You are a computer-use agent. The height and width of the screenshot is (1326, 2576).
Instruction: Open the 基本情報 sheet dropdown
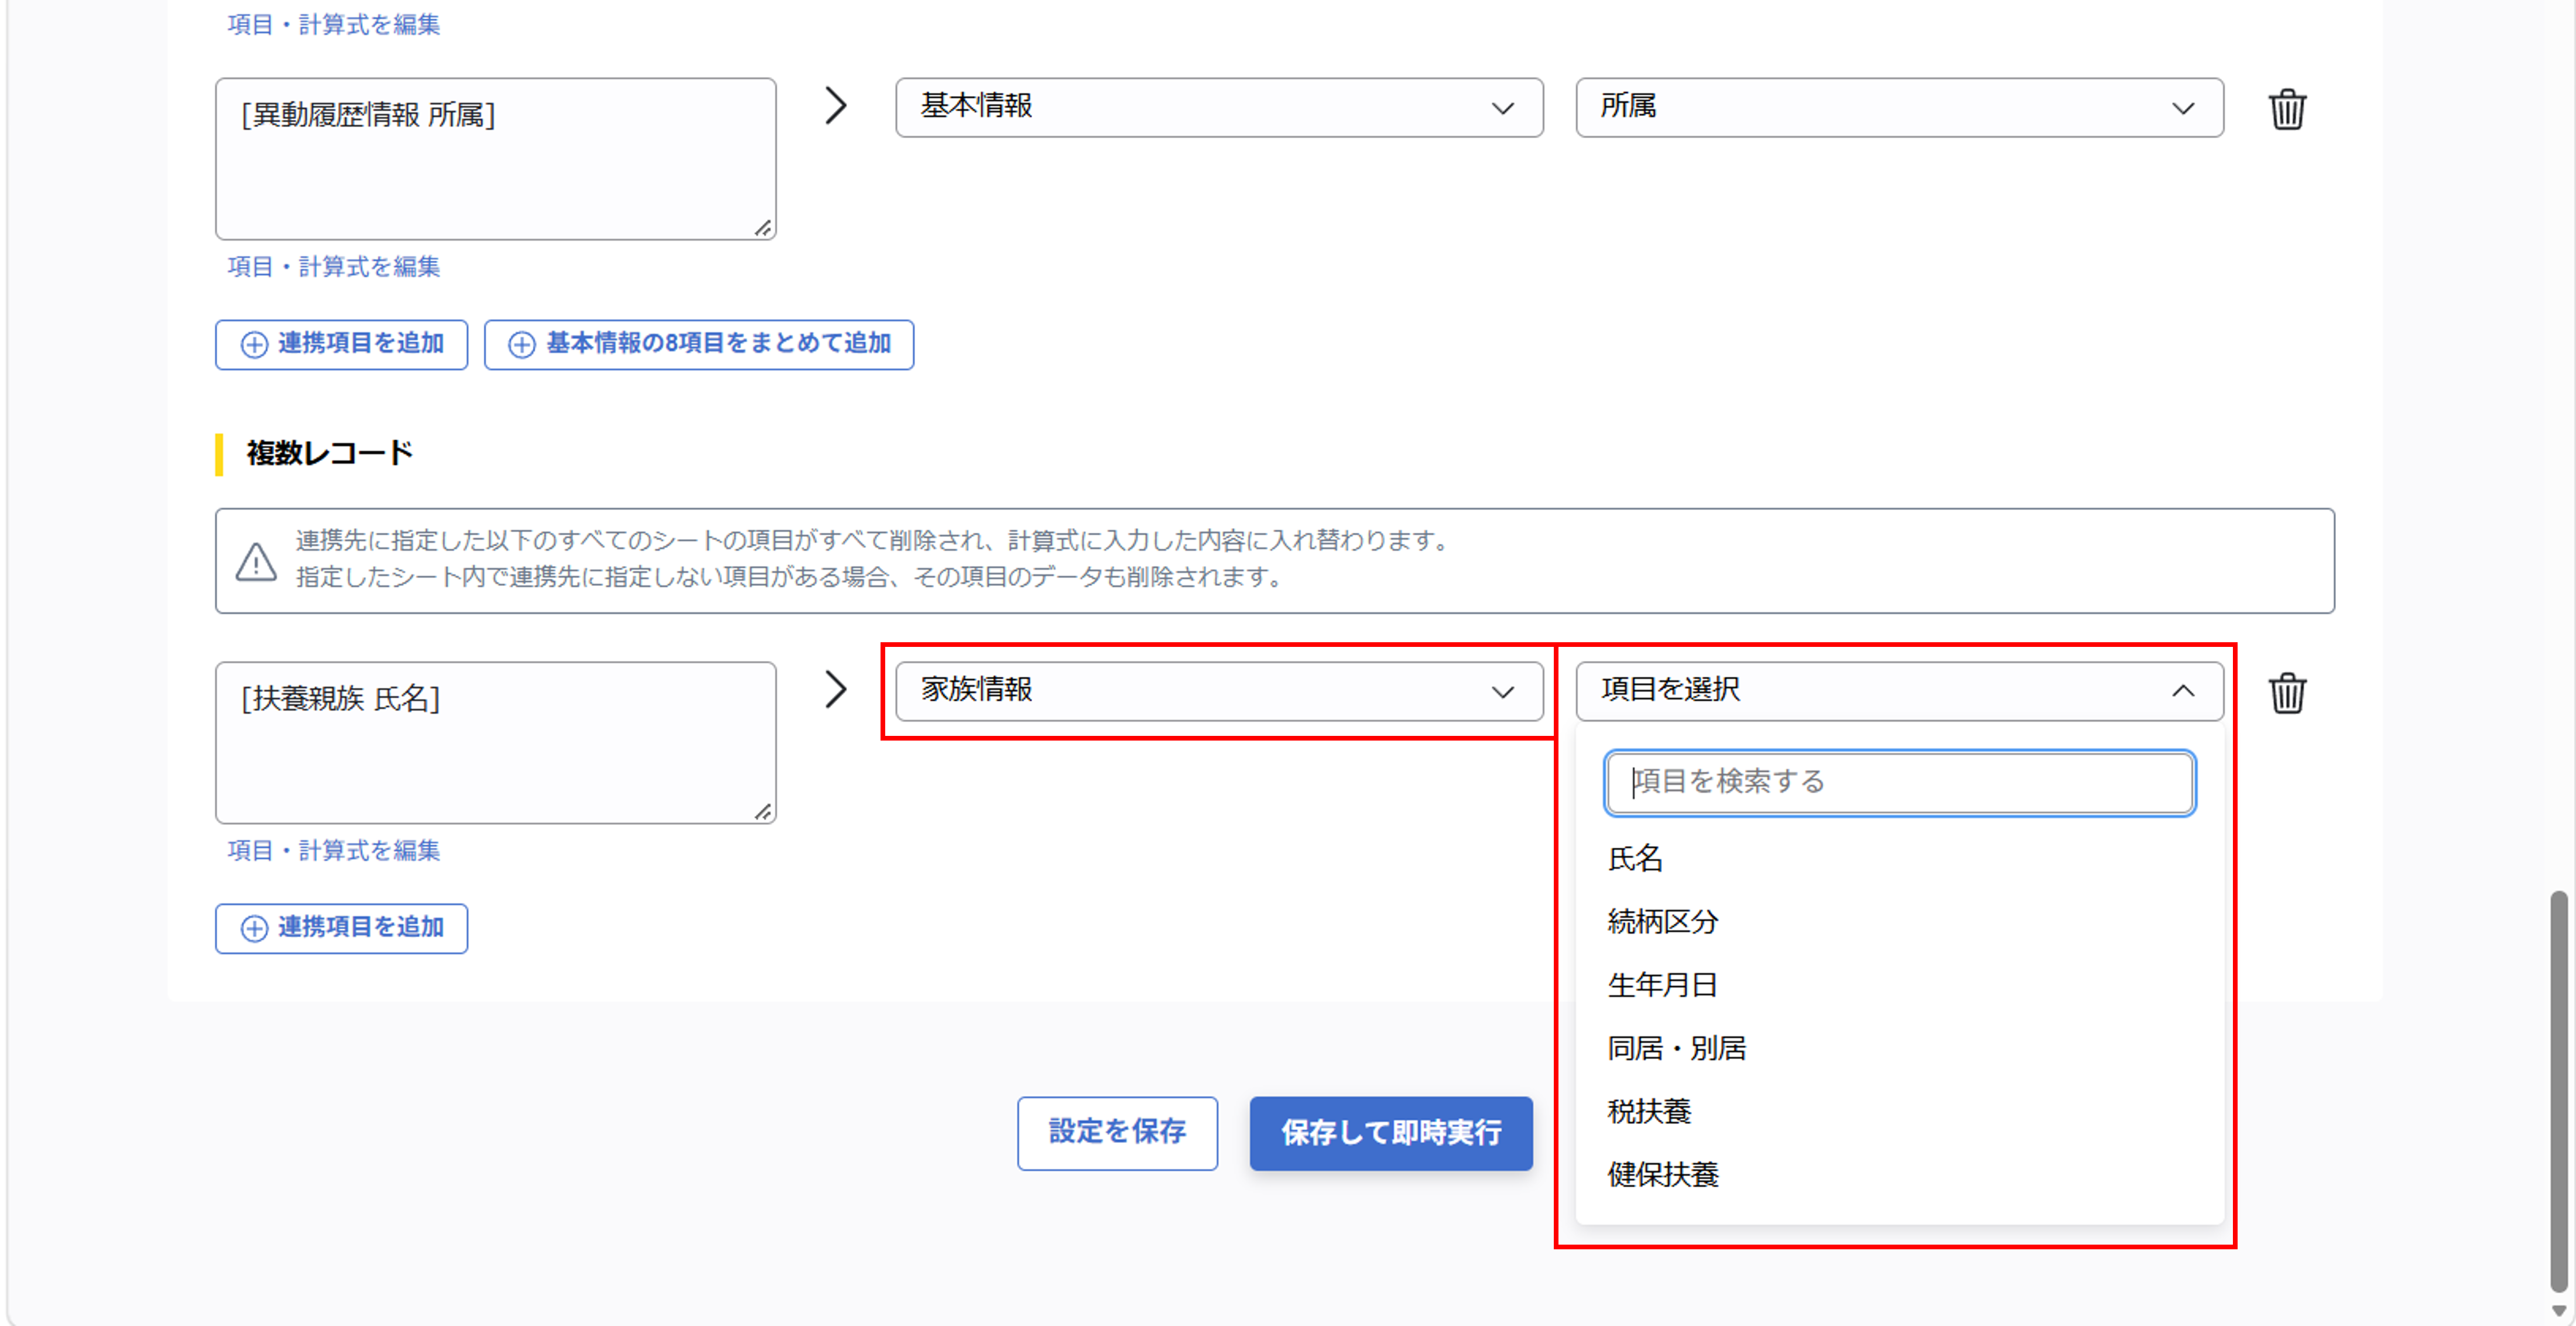tap(1219, 107)
